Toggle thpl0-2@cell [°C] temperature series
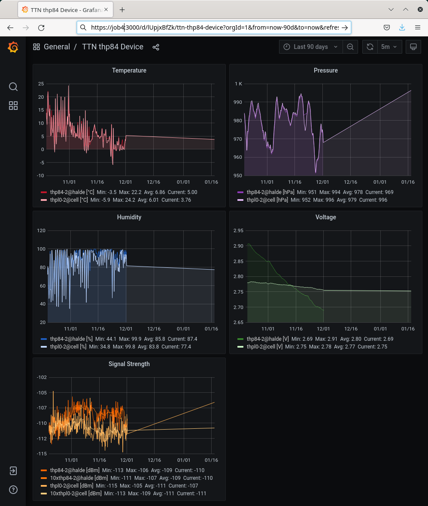This screenshot has width=428, height=506. coord(69,200)
